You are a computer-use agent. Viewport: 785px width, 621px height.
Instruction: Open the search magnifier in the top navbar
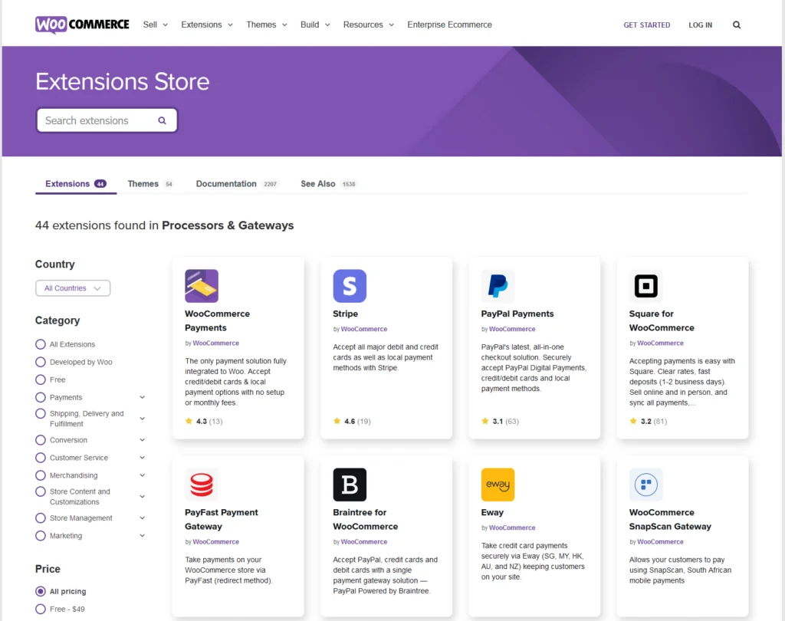[x=736, y=25]
